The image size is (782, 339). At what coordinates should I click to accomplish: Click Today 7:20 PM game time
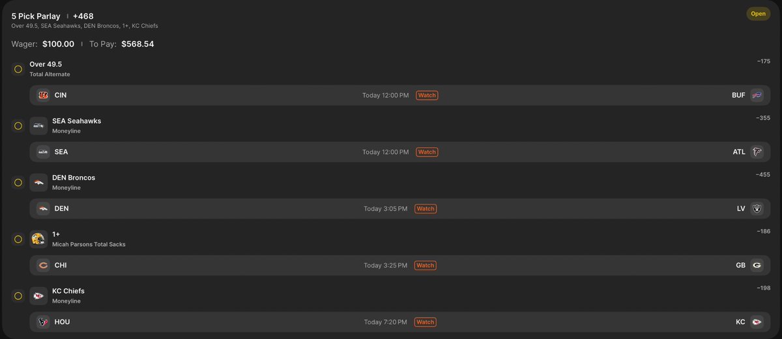point(386,322)
